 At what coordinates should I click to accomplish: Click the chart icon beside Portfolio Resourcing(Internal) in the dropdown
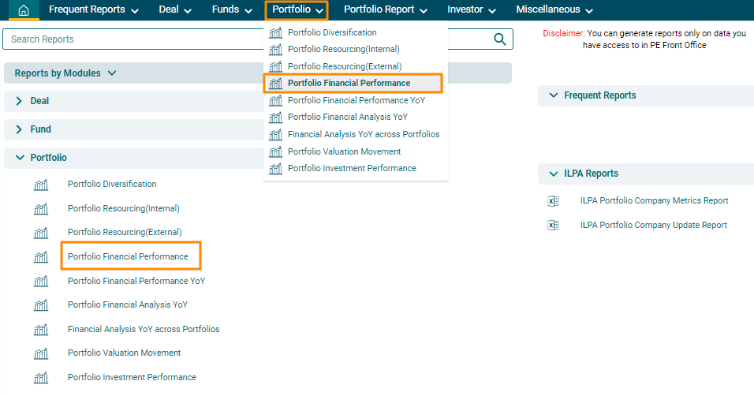click(275, 50)
